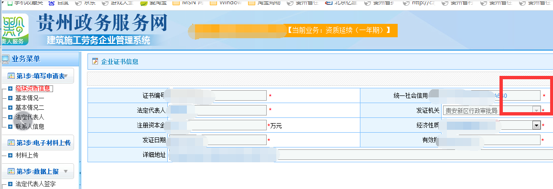The width and height of the screenshot is (553, 189).
Task: Click the grid icon of 第1步:填写申请表
Action: (x=11, y=76)
